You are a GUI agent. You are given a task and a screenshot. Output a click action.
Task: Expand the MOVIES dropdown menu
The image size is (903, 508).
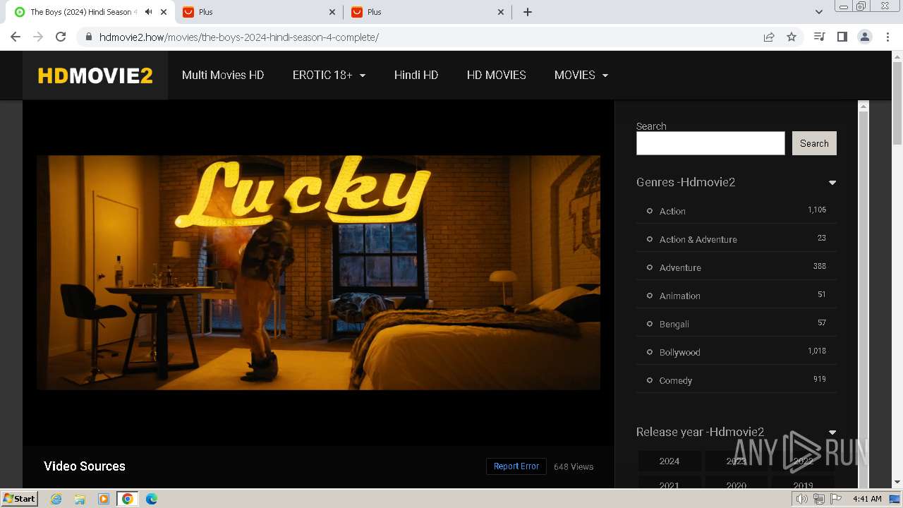pos(581,75)
